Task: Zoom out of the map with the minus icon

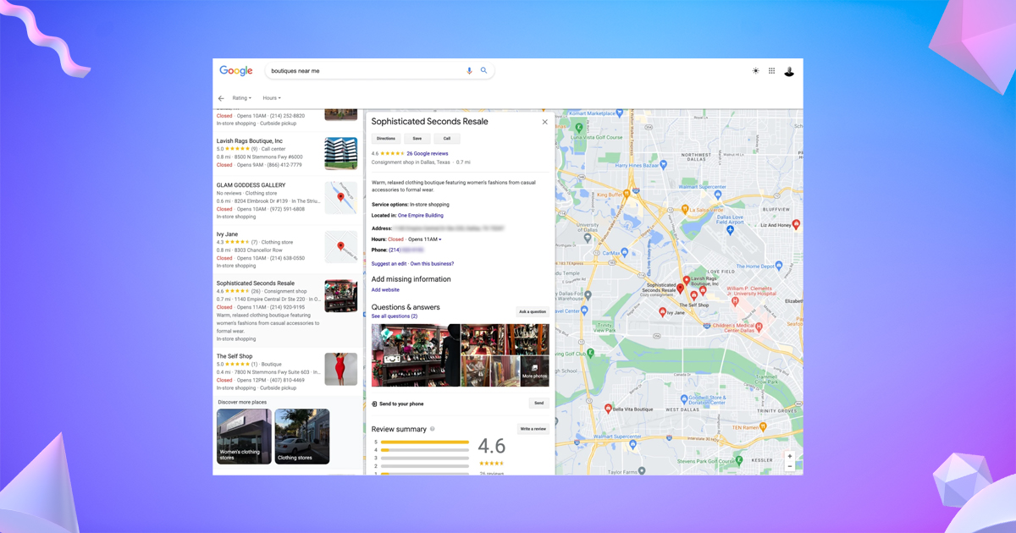Action: tap(790, 466)
